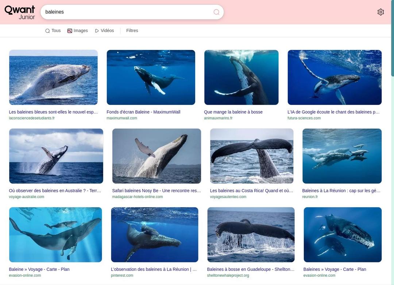This screenshot has width=394, height=285.
Task: Open settings via the gear icon
Action: click(x=381, y=12)
